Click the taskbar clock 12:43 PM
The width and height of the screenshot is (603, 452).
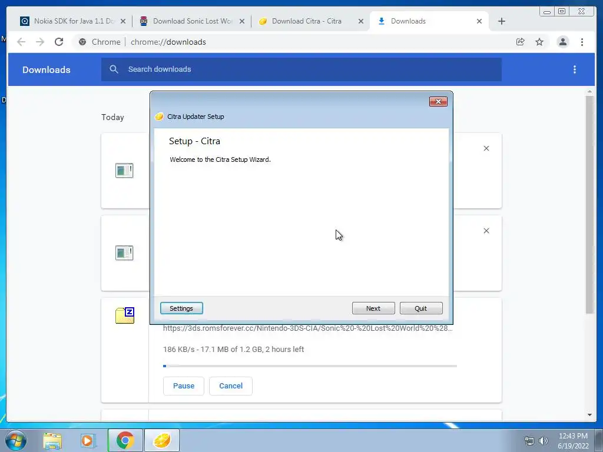[x=573, y=436]
